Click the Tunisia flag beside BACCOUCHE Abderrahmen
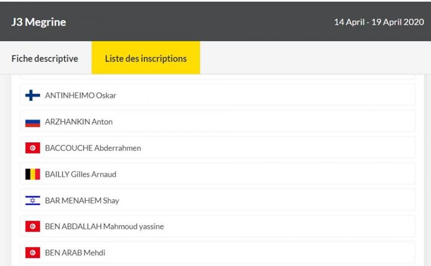Viewport: 431px width, 266px height. click(x=33, y=148)
